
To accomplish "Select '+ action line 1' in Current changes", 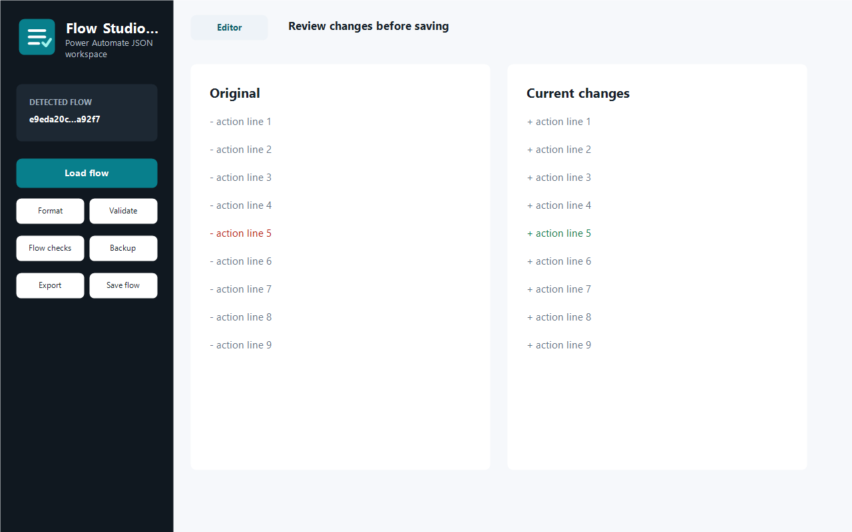I will pos(559,122).
